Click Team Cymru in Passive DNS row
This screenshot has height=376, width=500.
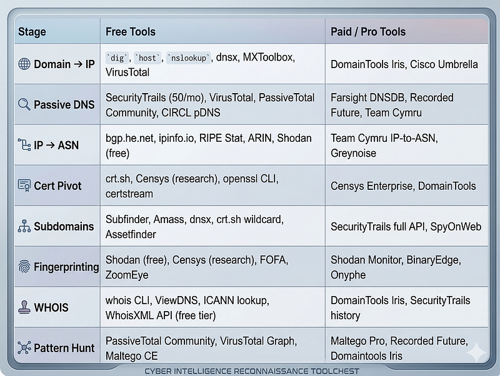(x=393, y=113)
